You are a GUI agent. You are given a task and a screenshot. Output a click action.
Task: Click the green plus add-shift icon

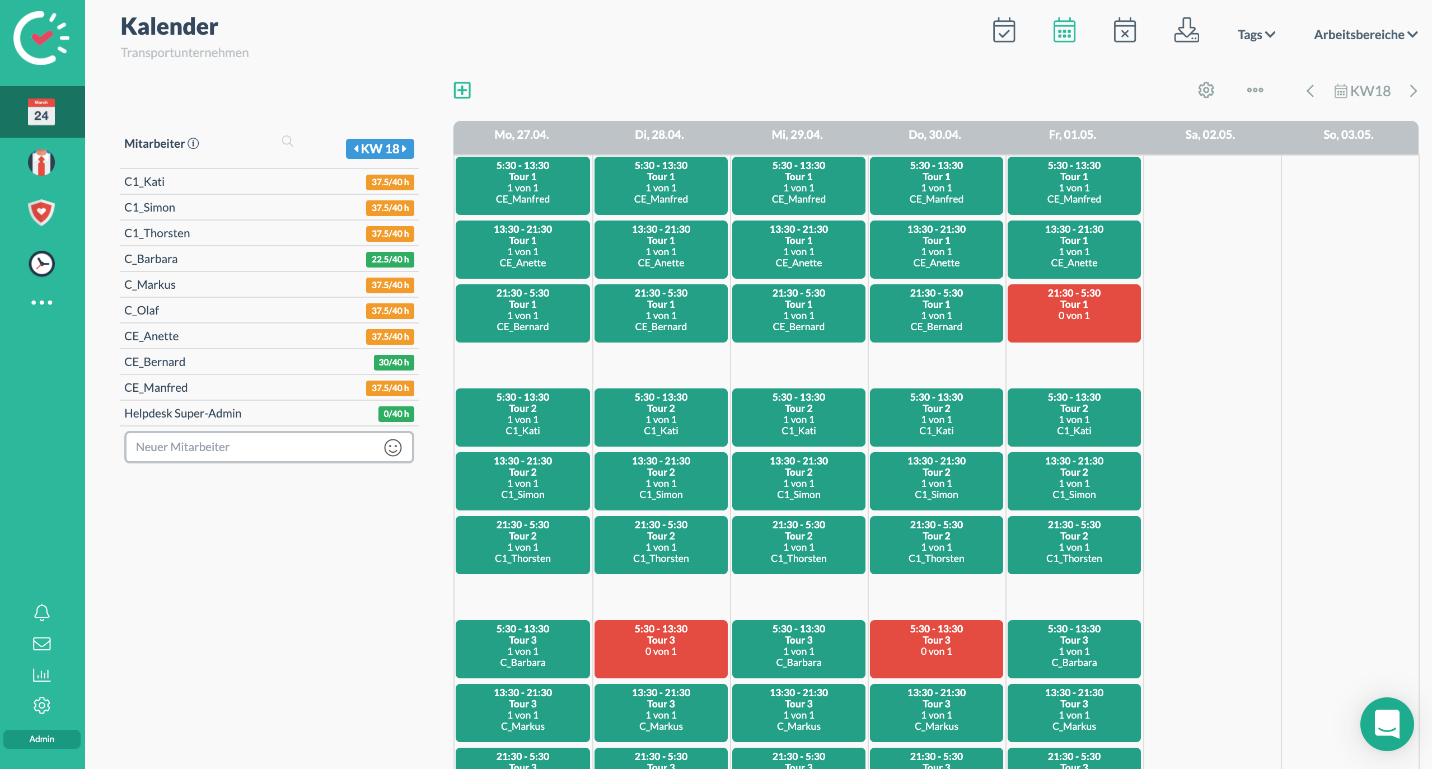coord(462,90)
